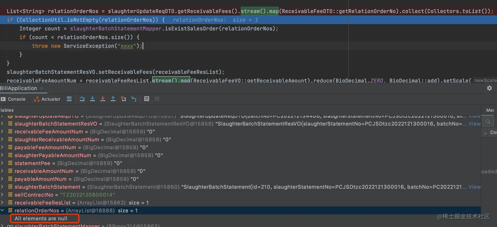Click the Run to Cursor icon
This screenshot has height=227, width=497.
click(x=134, y=99)
